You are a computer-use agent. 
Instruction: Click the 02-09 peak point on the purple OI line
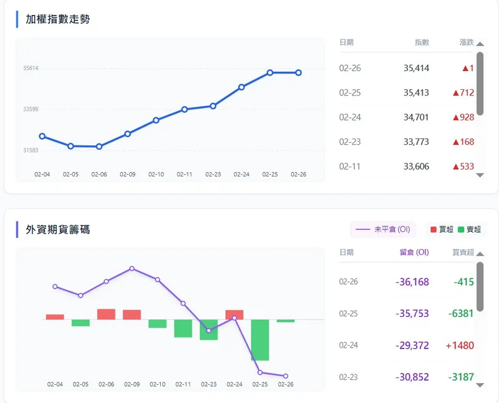(132, 268)
